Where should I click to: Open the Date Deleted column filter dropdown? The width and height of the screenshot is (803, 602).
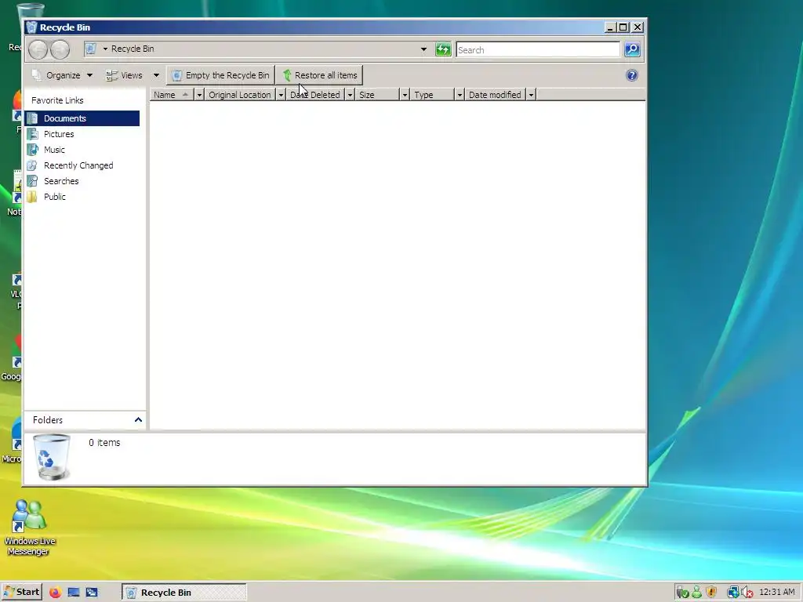click(x=350, y=95)
